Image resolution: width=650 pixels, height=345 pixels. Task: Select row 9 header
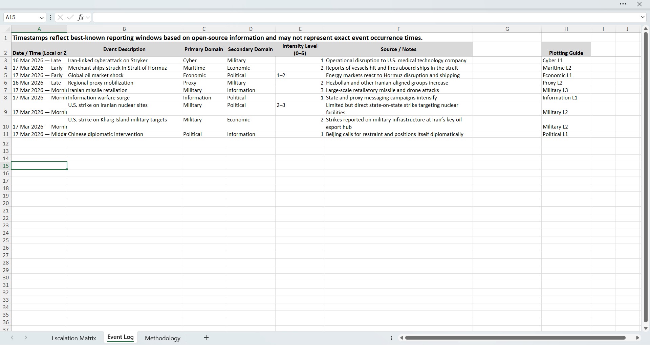coord(5,112)
